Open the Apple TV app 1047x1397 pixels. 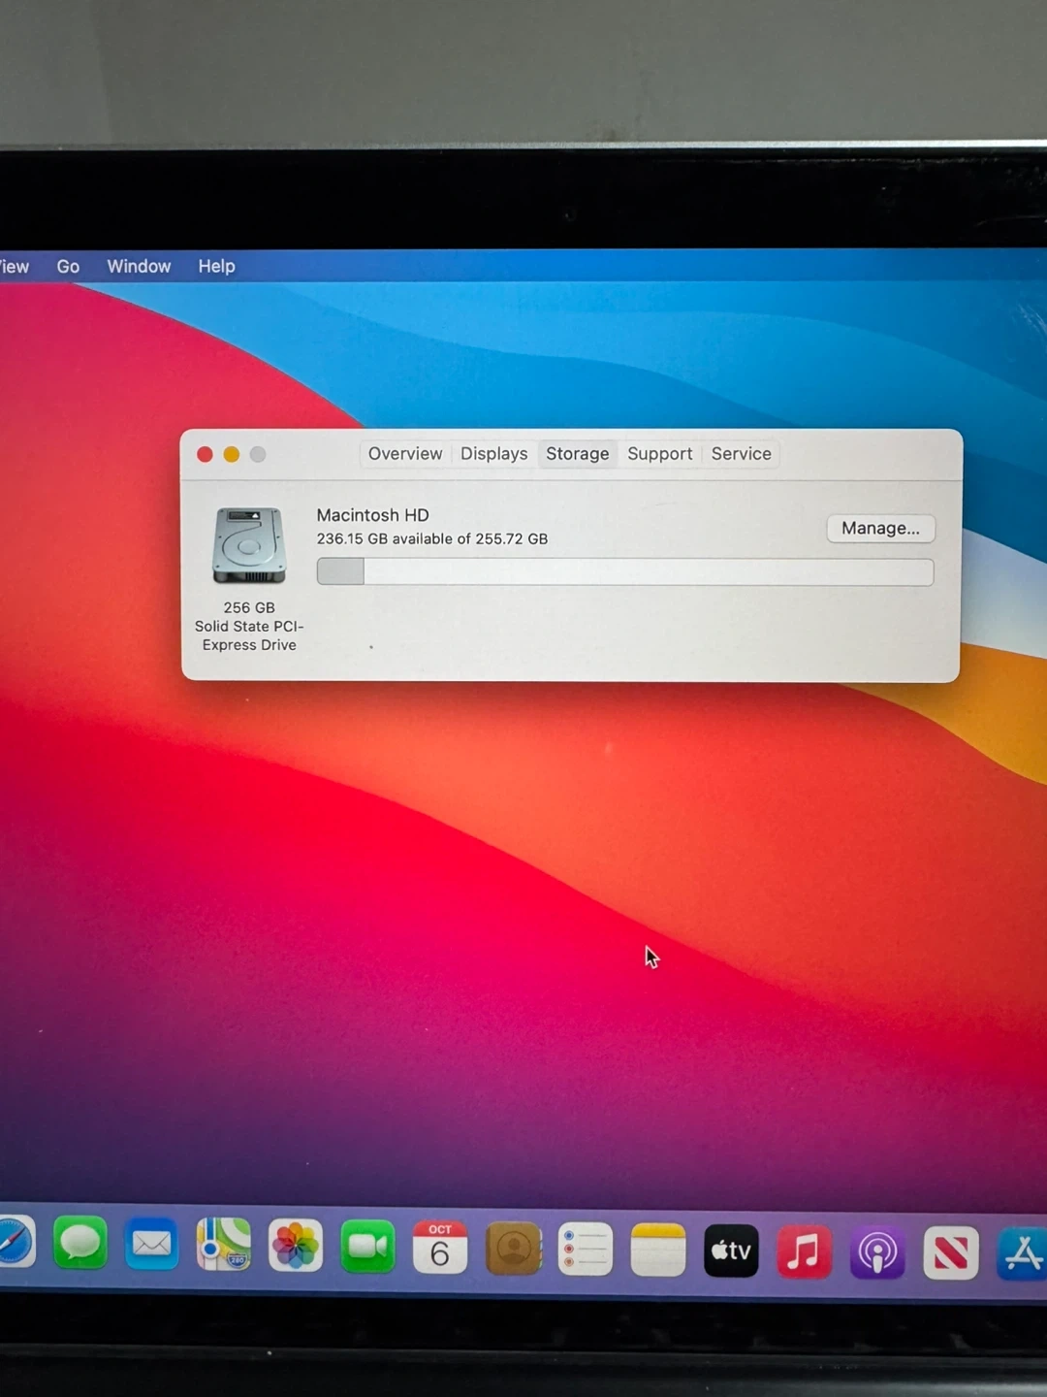[731, 1251]
